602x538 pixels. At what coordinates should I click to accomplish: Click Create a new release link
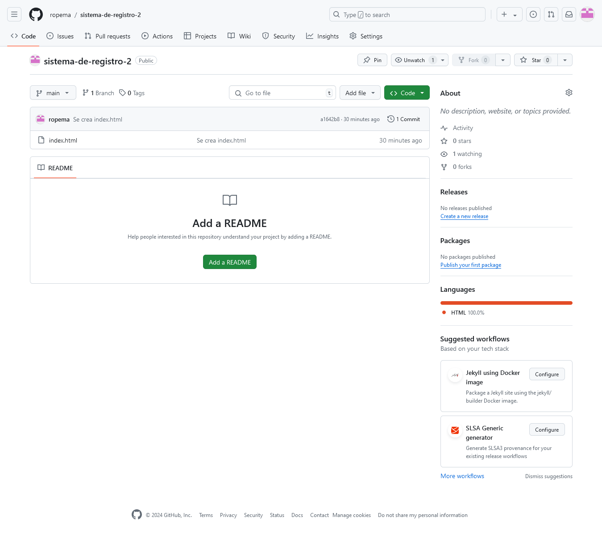click(x=464, y=216)
